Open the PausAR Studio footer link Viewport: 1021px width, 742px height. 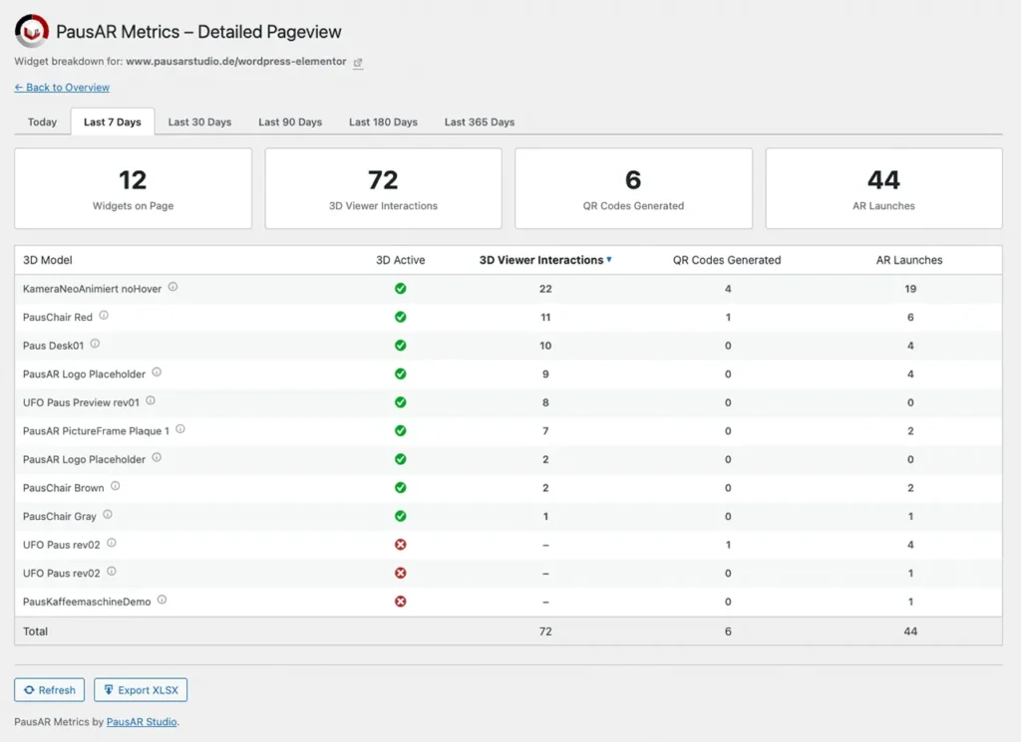(x=142, y=722)
